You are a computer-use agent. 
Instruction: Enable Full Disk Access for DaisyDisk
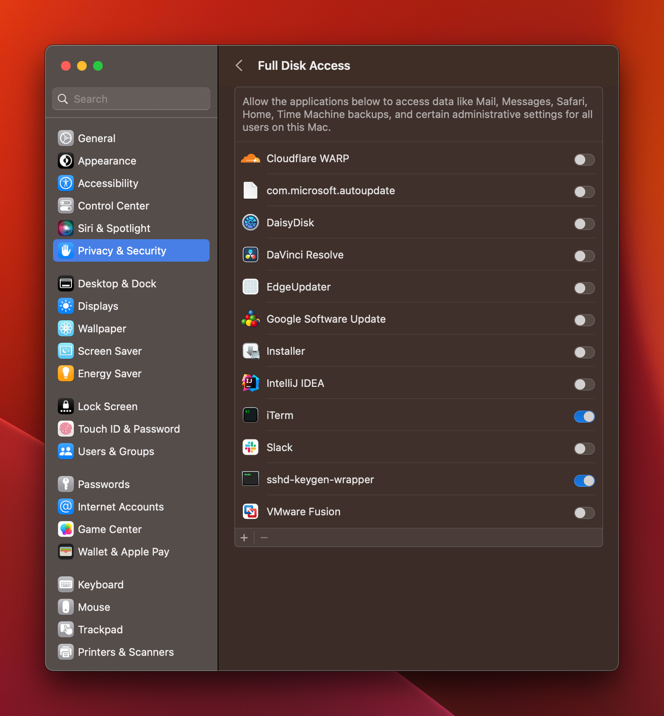[585, 224]
